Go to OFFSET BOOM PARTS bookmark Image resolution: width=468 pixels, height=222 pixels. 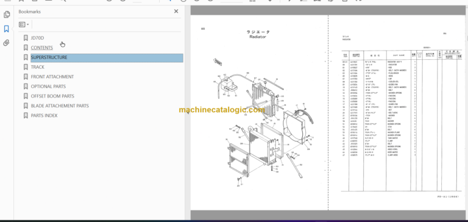pos(52,96)
